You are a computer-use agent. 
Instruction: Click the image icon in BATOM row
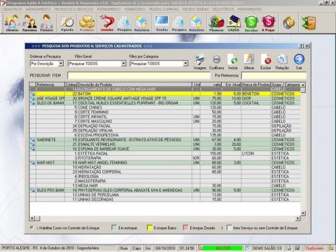33,94
